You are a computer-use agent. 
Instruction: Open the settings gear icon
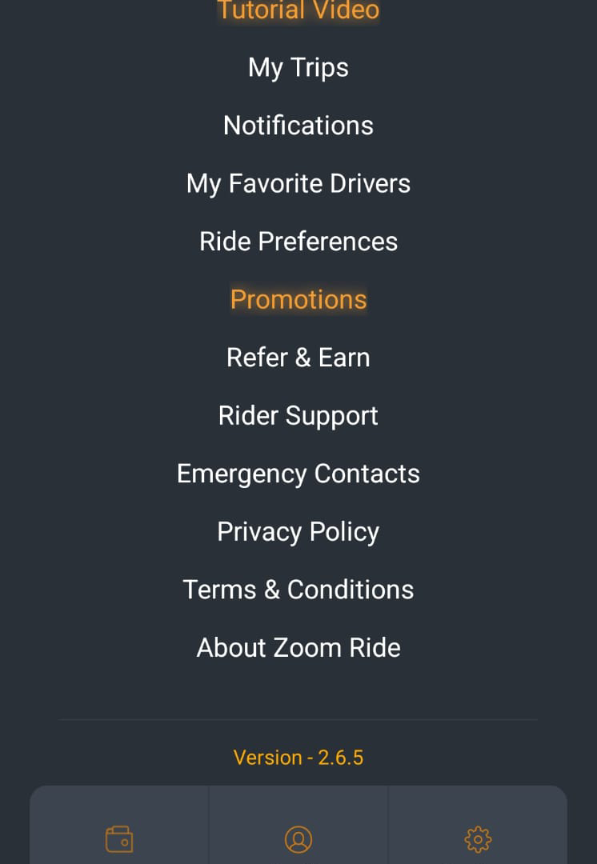point(478,839)
